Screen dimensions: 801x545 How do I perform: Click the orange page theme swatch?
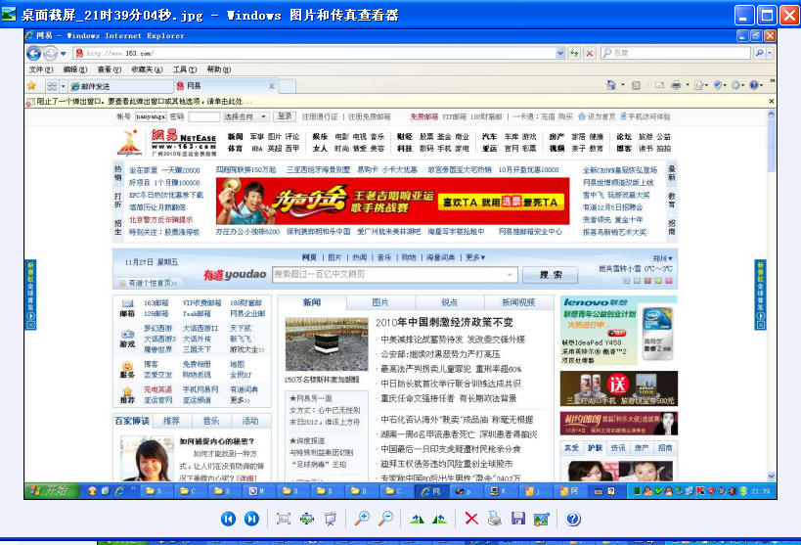click(x=647, y=281)
